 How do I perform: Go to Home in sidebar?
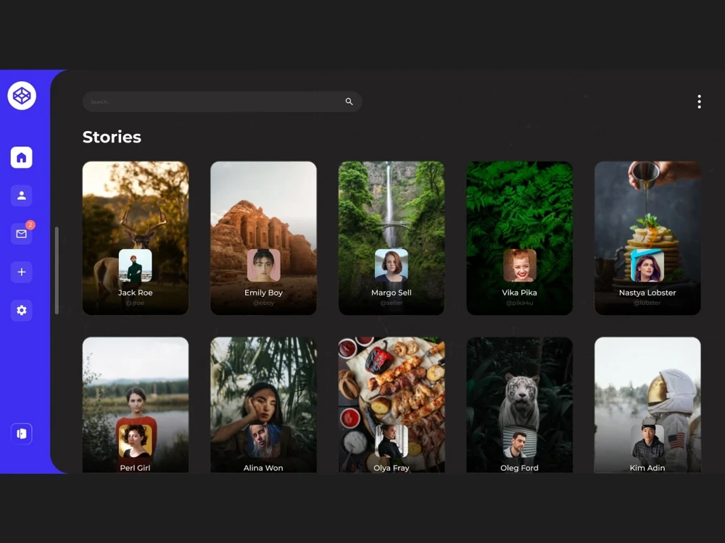click(x=21, y=157)
